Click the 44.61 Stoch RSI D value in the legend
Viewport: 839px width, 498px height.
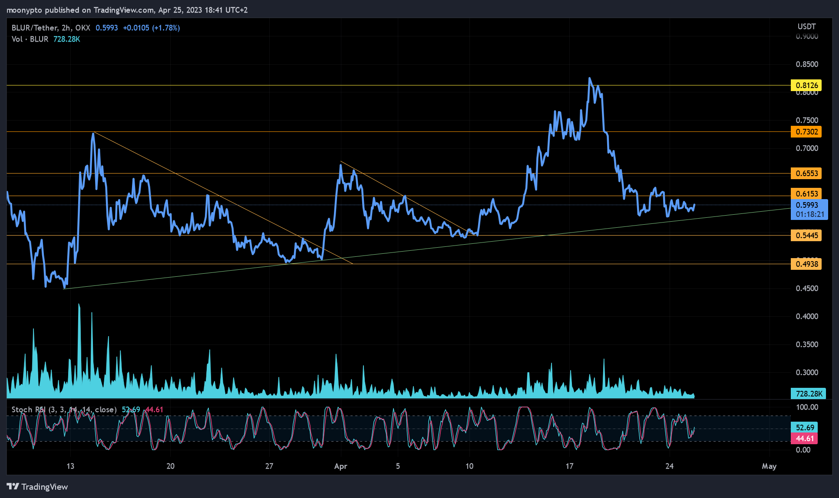(x=154, y=410)
